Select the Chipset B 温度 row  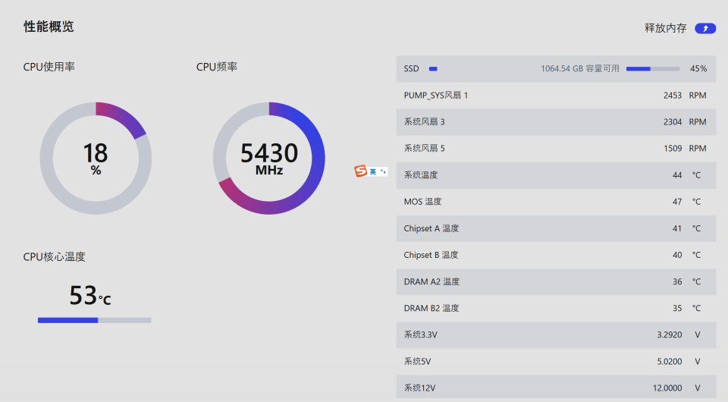point(555,255)
